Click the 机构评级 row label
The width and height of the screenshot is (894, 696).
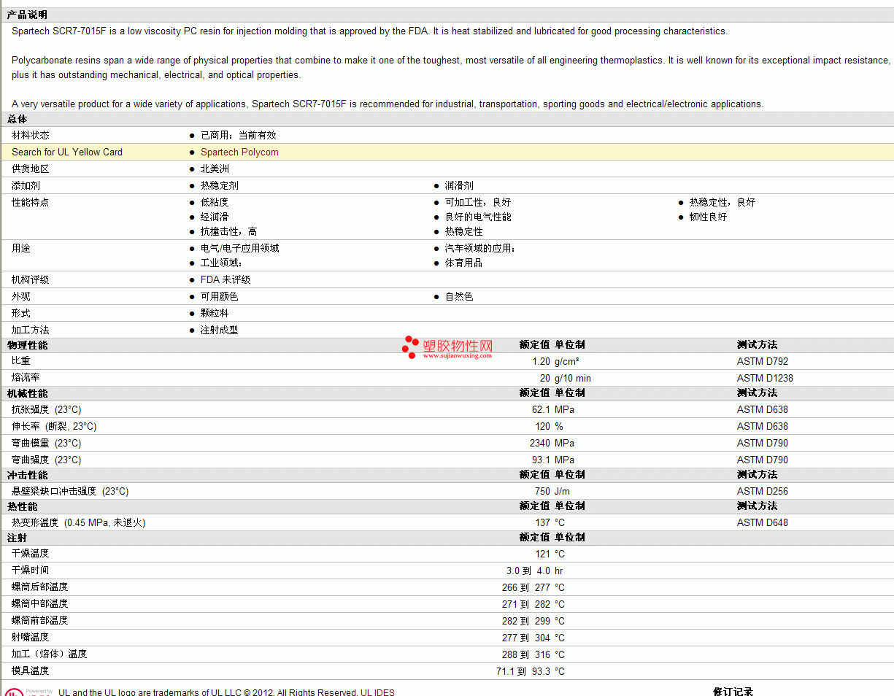(31, 279)
